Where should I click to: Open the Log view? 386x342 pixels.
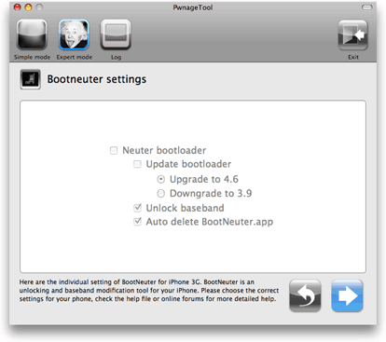[x=116, y=34]
